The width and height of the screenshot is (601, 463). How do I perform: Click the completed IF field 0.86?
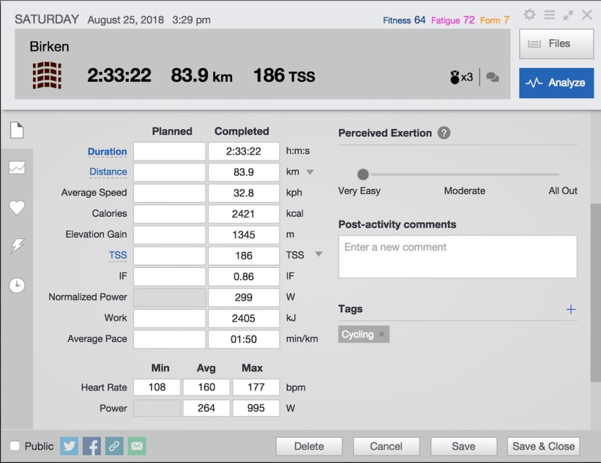coord(244,277)
